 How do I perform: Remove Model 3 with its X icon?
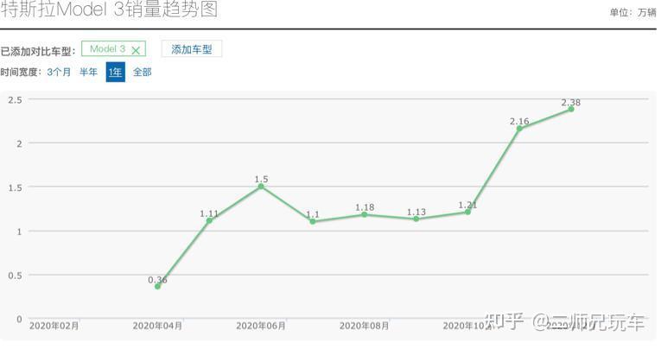(x=136, y=51)
